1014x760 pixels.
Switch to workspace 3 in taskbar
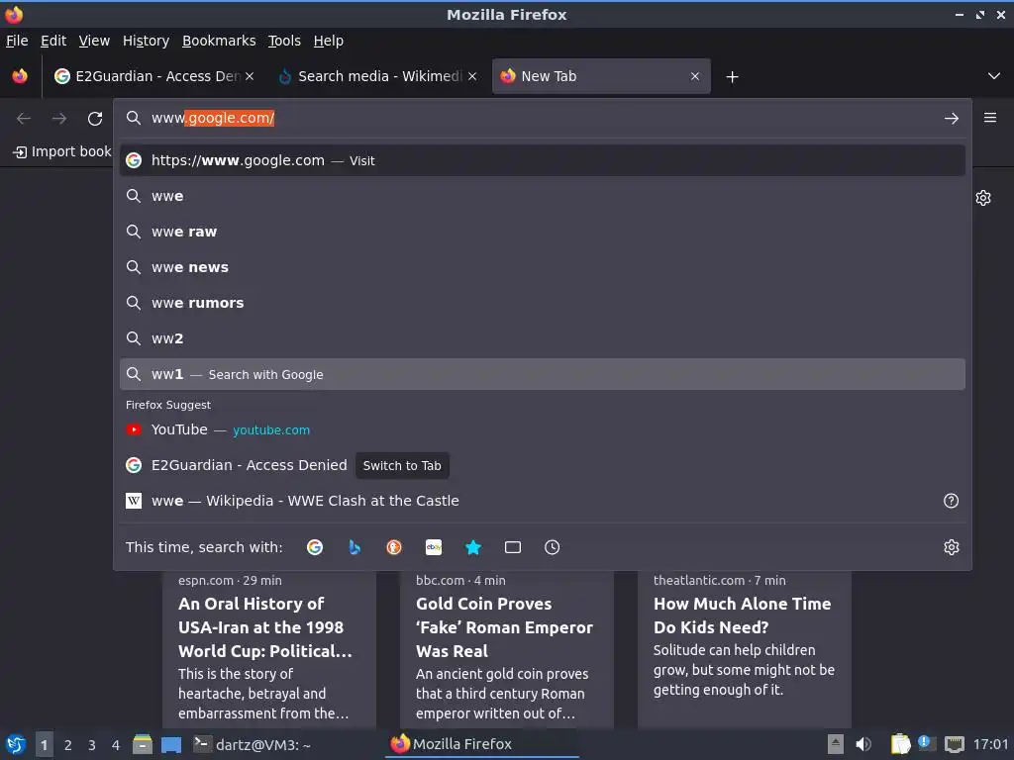coord(92,745)
